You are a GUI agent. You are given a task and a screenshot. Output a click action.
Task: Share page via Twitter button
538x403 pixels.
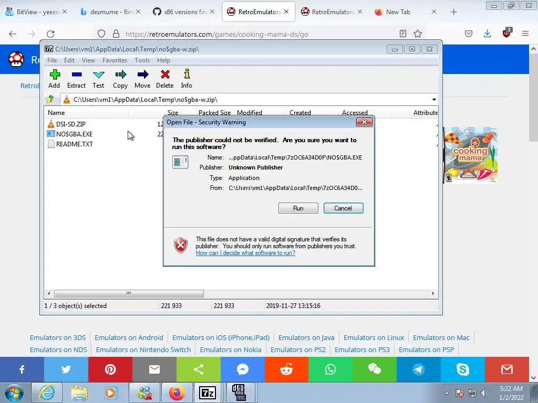(x=66, y=369)
